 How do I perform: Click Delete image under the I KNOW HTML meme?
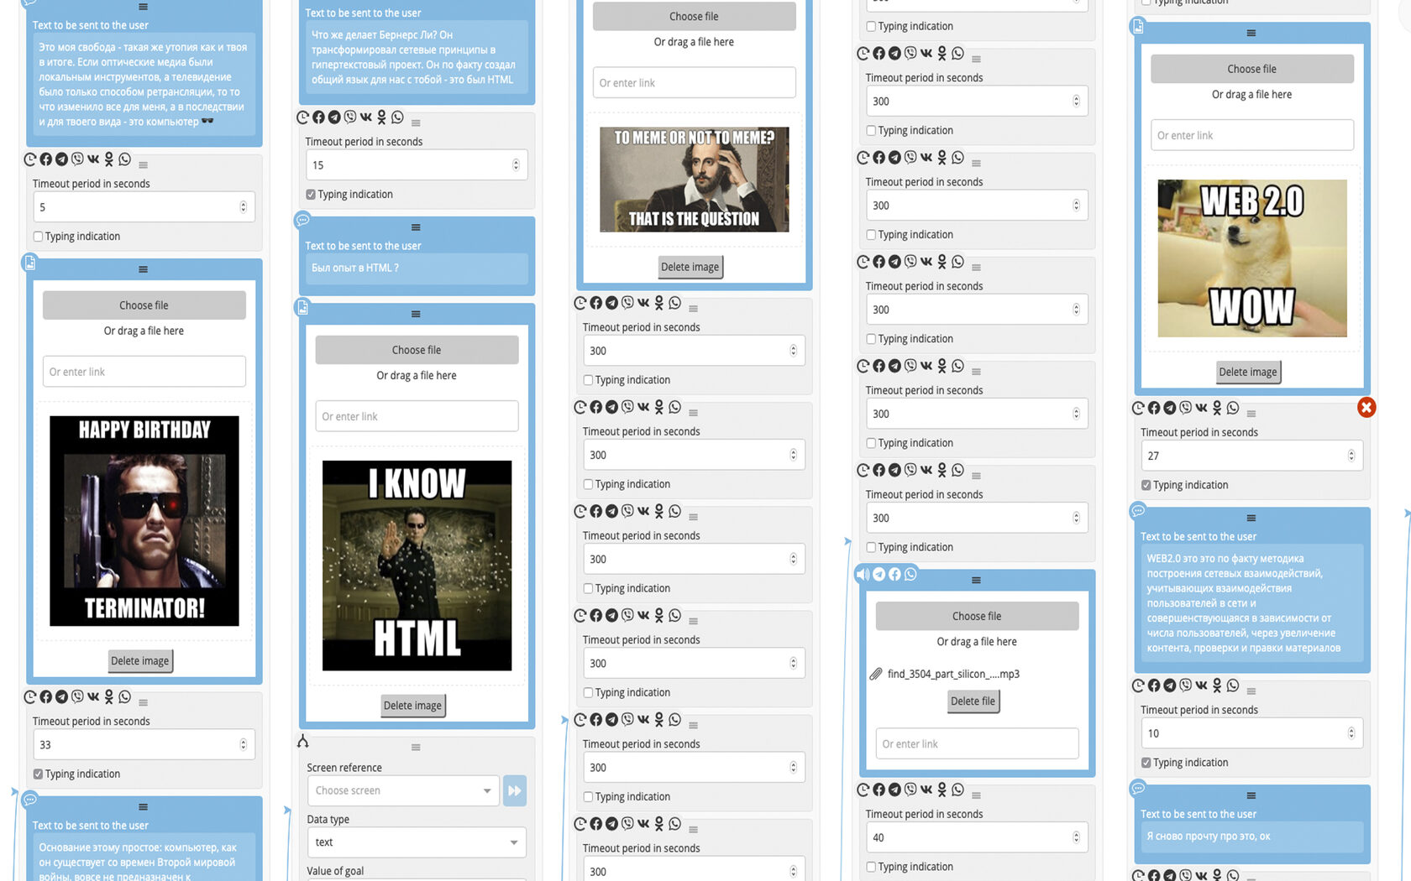tap(412, 706)
